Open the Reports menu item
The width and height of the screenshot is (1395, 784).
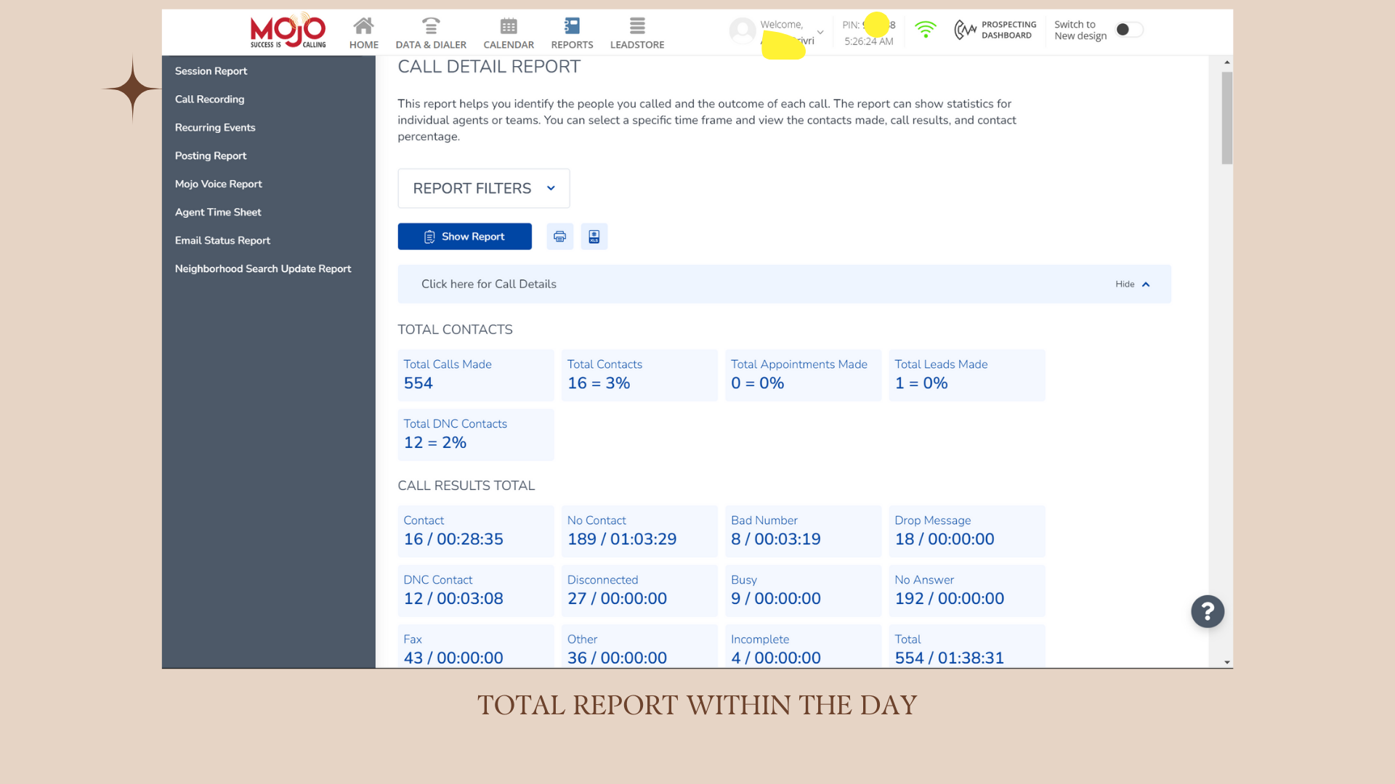click(572, 33)
